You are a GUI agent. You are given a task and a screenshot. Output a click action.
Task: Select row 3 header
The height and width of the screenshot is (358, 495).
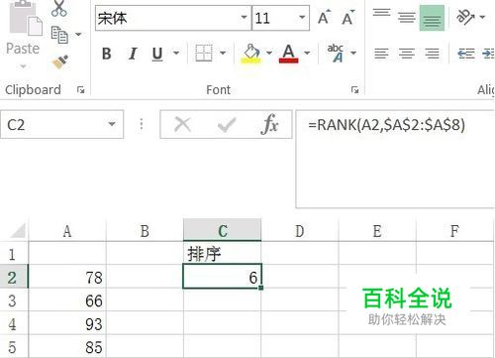[14, 300]
